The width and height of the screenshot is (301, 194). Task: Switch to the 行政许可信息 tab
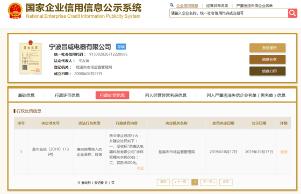coord(67,95)
